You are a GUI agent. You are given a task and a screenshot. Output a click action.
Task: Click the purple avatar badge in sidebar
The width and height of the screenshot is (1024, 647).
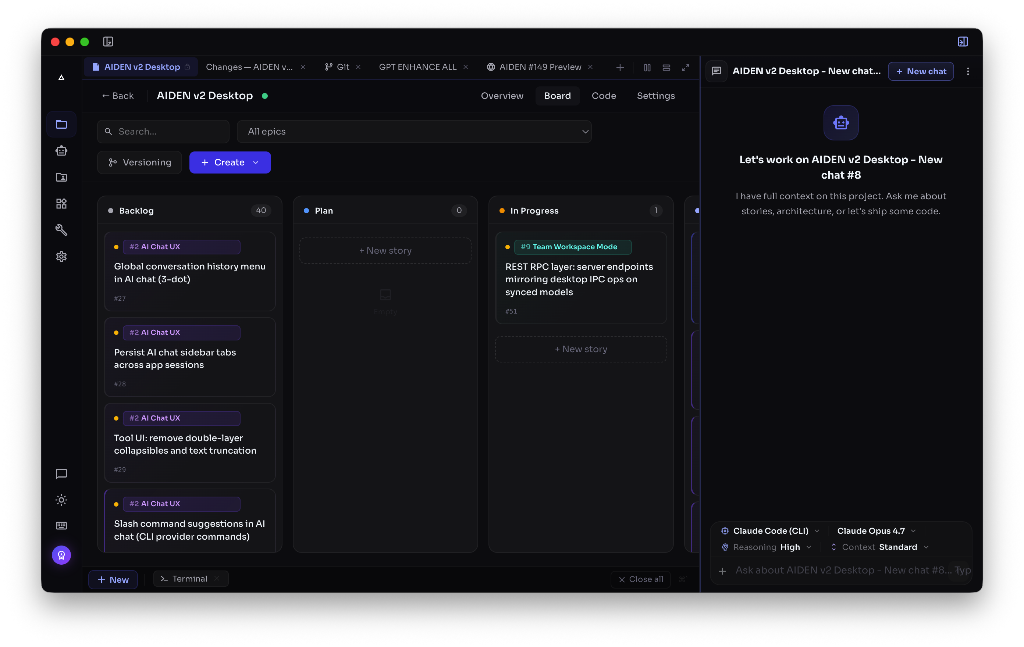pos(61,555)
